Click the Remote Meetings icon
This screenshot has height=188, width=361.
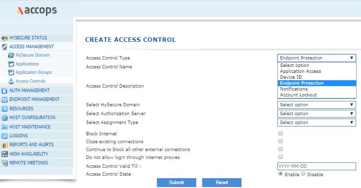coord(4,163)
